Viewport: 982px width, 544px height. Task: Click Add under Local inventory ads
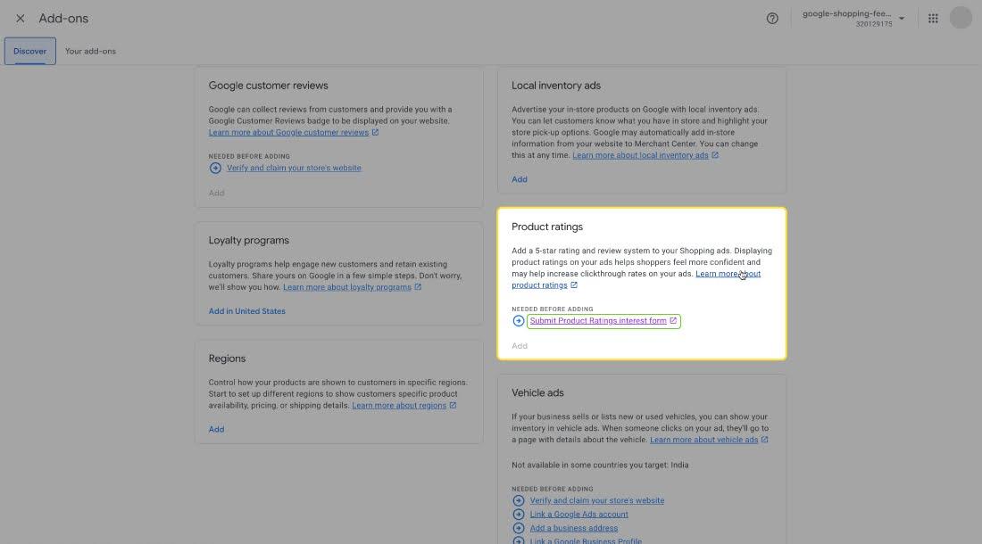click(520, 179)
